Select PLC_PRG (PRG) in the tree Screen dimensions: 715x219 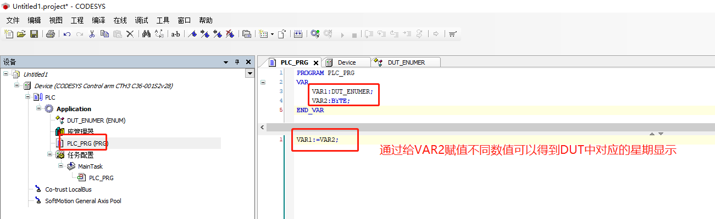[x=87, y=143]
